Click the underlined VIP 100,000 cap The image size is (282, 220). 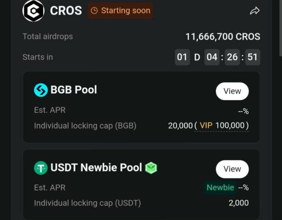pos(222,126)
